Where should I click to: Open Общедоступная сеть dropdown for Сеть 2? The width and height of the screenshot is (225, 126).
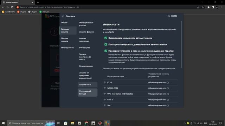[157, 99]
